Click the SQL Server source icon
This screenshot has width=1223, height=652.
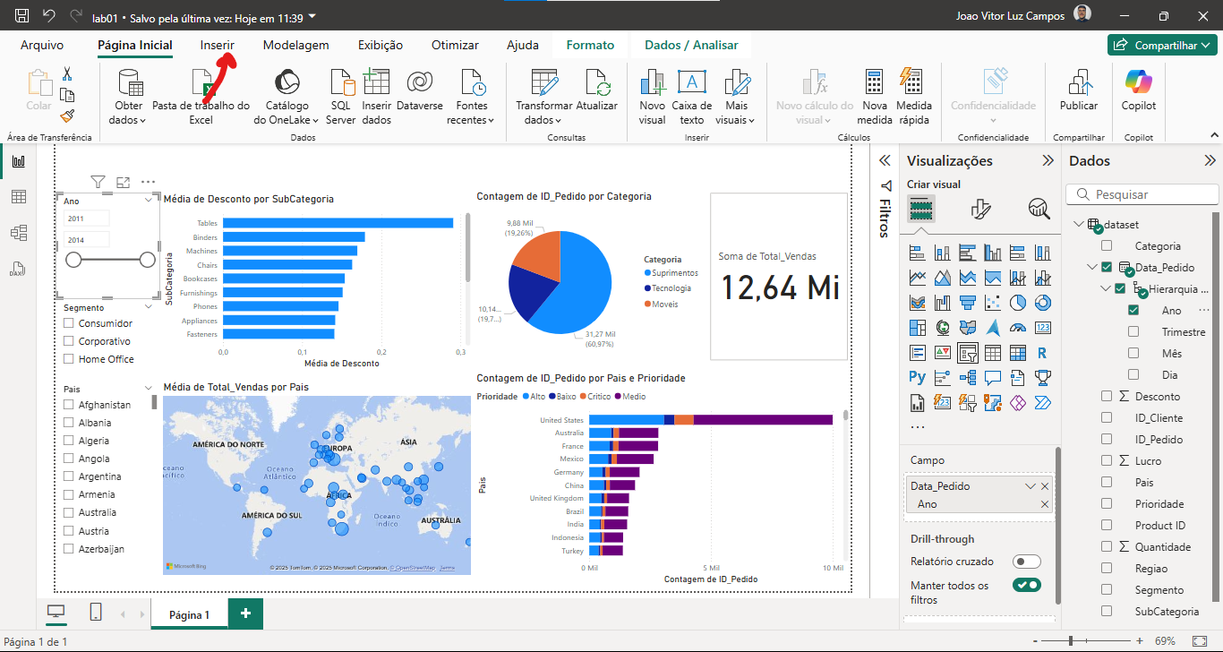(342, 82)
